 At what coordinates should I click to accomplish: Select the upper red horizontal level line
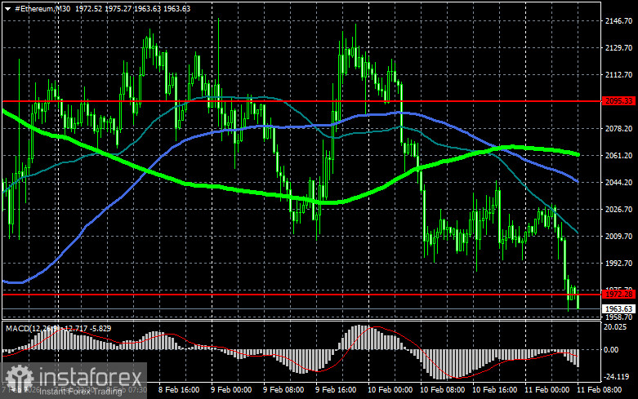click(245, 102)
